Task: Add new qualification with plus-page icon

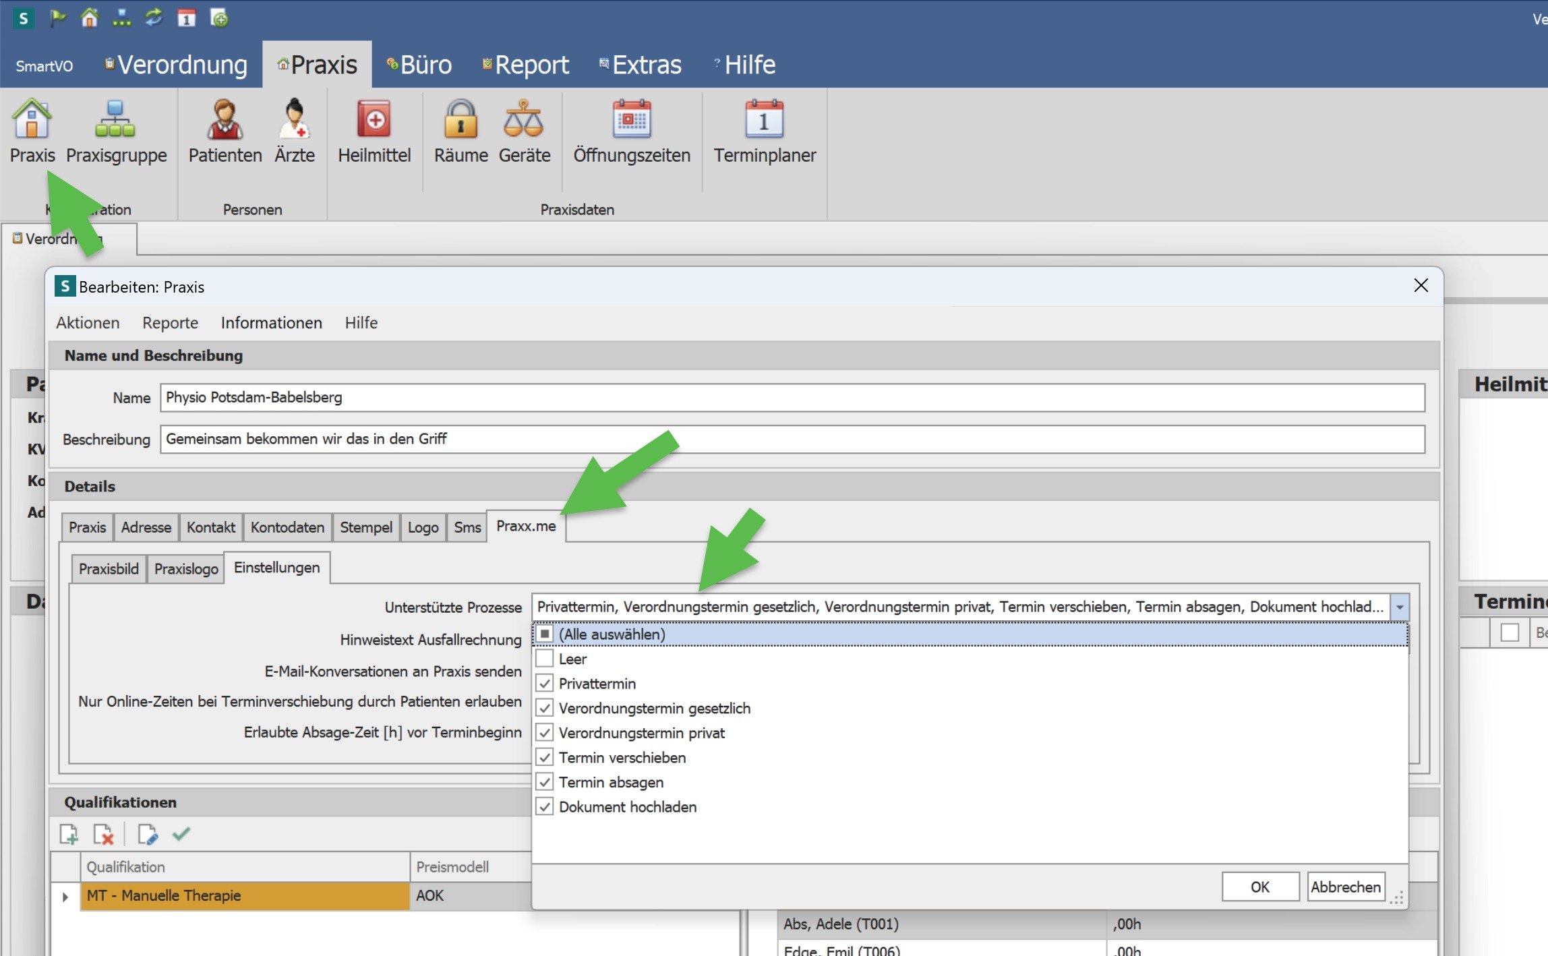Action: [x=69, y=835]
